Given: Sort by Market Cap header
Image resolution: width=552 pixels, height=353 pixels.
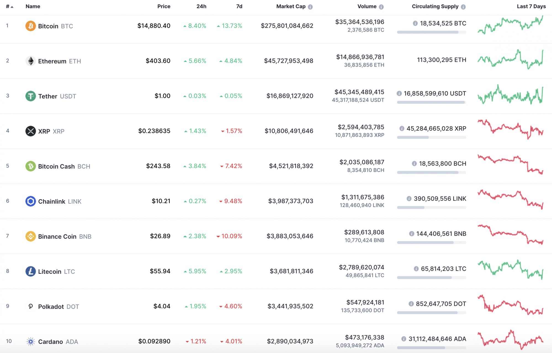Looking at the screenshot, I should [291, 6].
